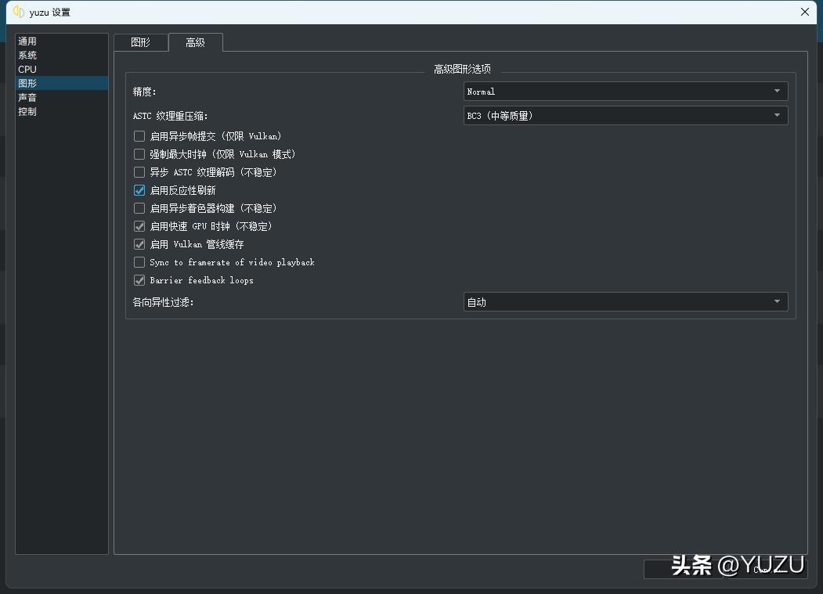Disable 启用快速 GPU 时钟（不稳定）
The height and width of the screenshot is (594, 823).
click(139, 226)
